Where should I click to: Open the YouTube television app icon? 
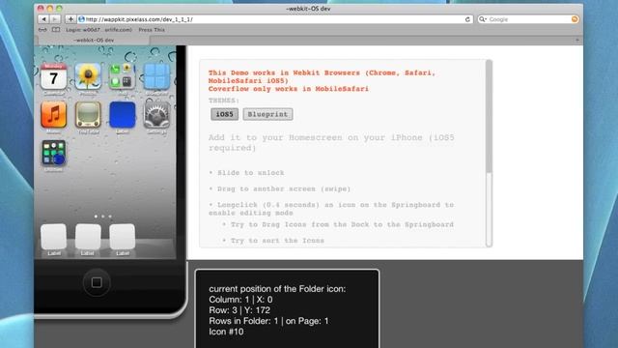coord(88,115)
